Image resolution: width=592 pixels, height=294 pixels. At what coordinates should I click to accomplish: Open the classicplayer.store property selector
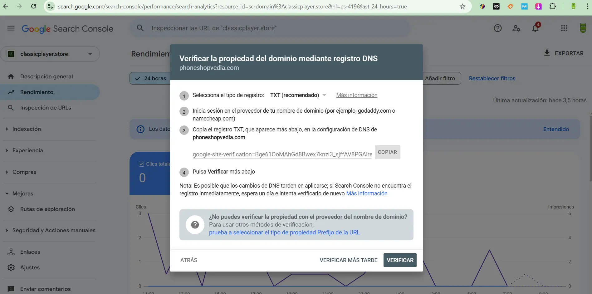[50, 54]
